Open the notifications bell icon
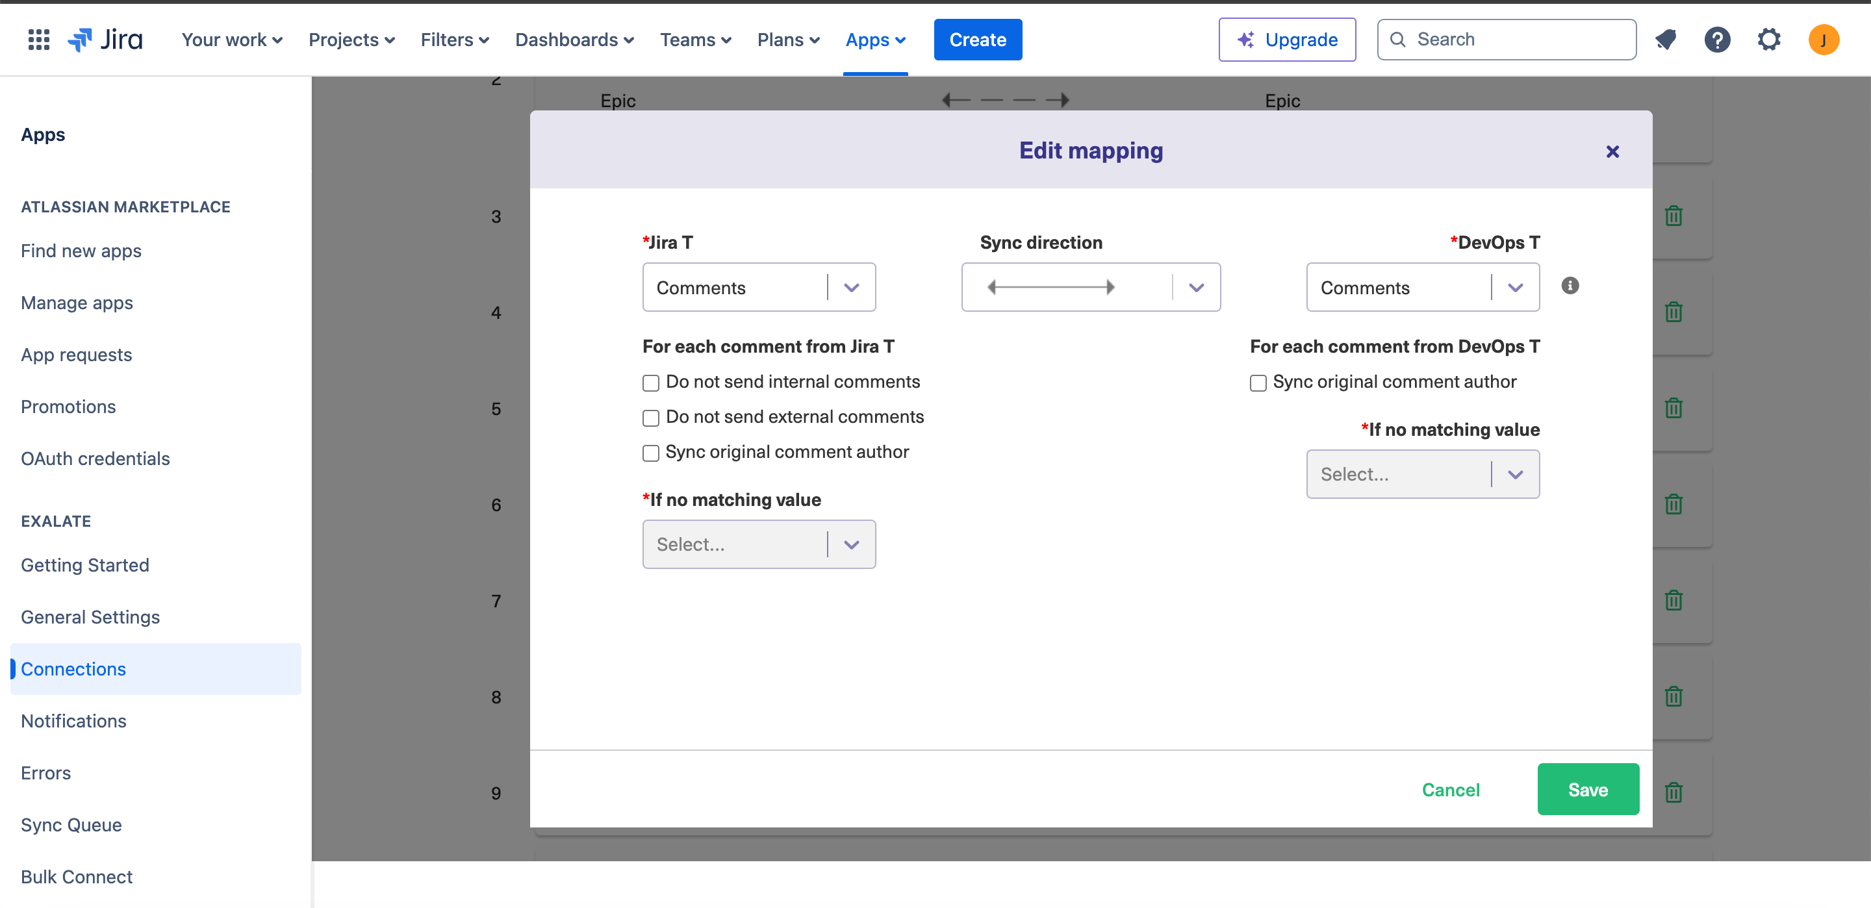Image resolution: width=1871 pixels, height=908 pixels. 1666,39
